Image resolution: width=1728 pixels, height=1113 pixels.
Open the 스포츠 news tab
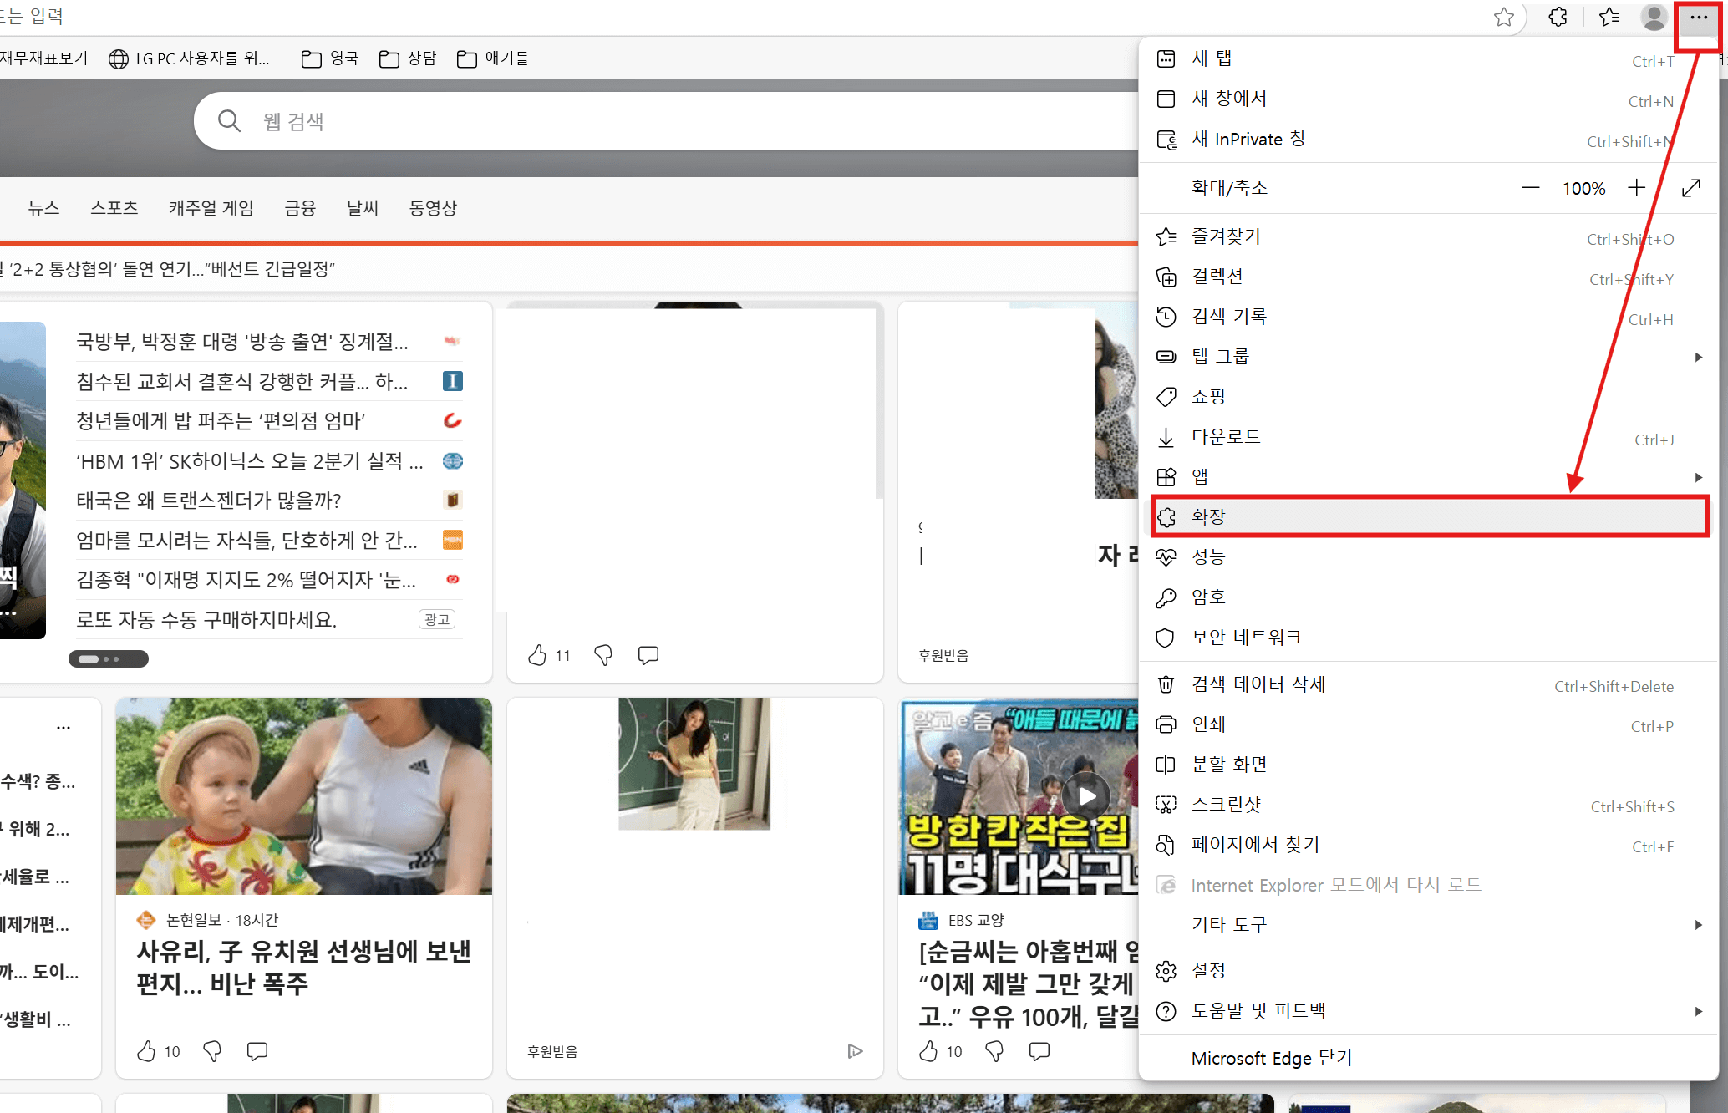click(x=114, y=208)
